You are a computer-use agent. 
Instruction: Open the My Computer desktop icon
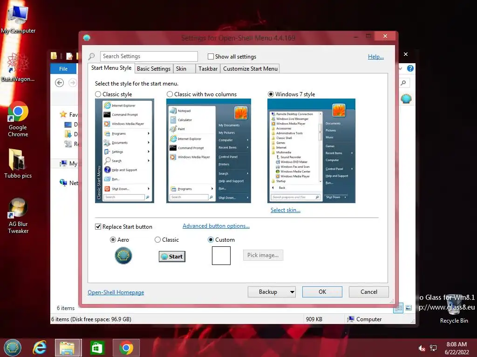[18, 18]
